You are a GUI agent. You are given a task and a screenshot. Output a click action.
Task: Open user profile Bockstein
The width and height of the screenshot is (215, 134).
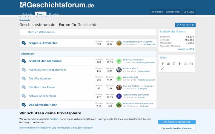(145, 106)
